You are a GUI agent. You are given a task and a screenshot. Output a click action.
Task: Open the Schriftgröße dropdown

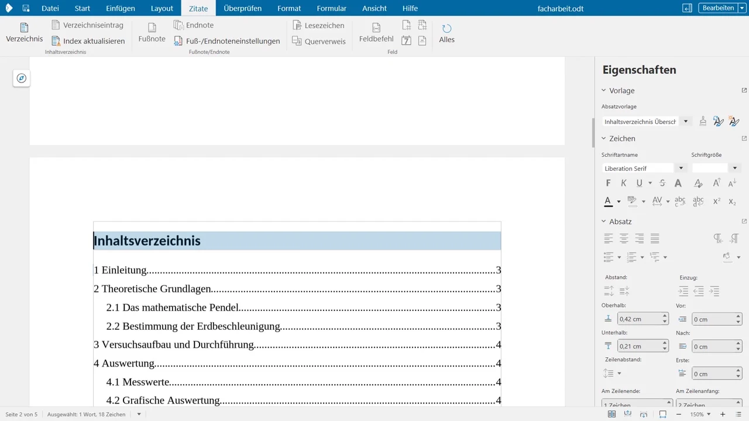tap(735, 168)
